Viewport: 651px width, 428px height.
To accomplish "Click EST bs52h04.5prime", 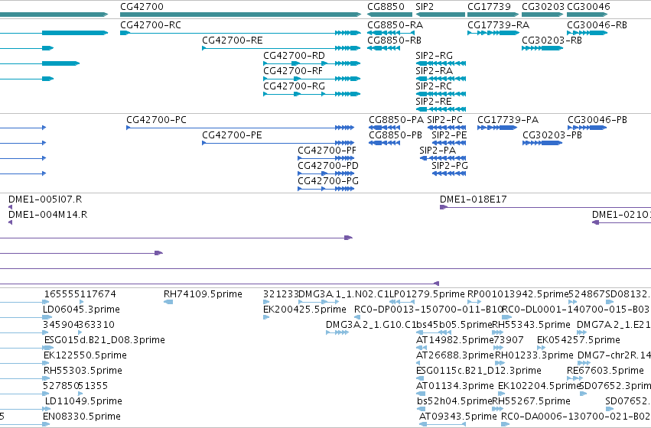I will click(421, 408).
